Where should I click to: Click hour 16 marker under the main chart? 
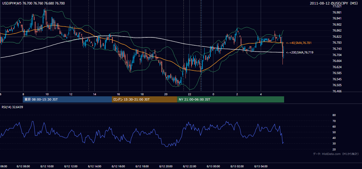pyautogui.click(x=118, y=94)
